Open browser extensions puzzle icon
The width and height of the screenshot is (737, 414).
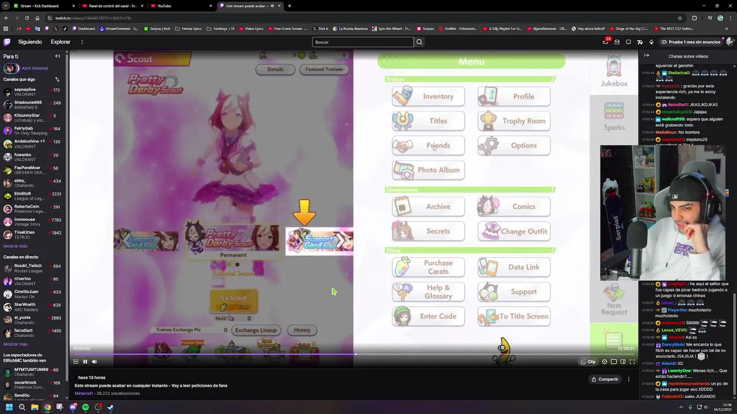point(694,18)
